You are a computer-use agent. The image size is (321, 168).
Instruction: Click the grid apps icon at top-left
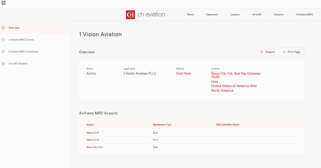coord(3,3)
